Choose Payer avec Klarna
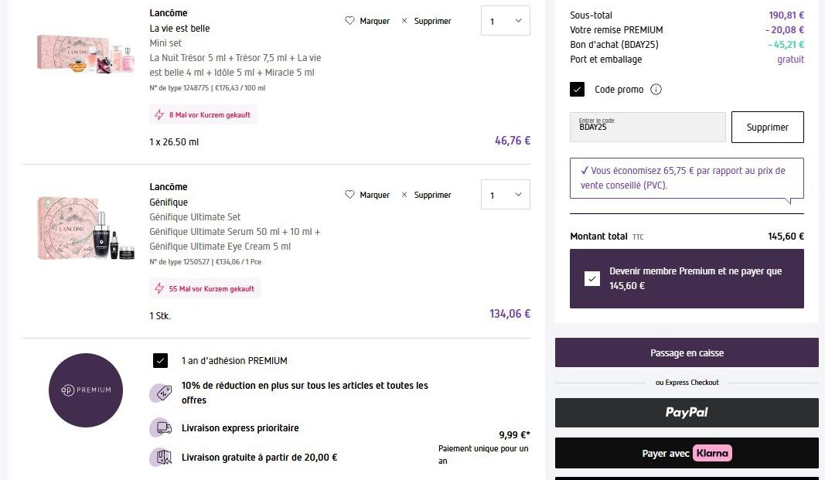 687,453
